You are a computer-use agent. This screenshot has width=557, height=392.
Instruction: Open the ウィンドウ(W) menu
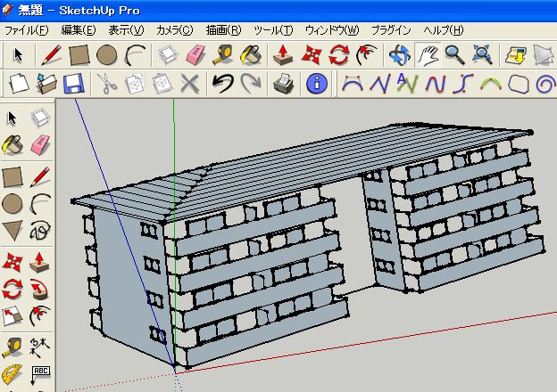(332, 30)
